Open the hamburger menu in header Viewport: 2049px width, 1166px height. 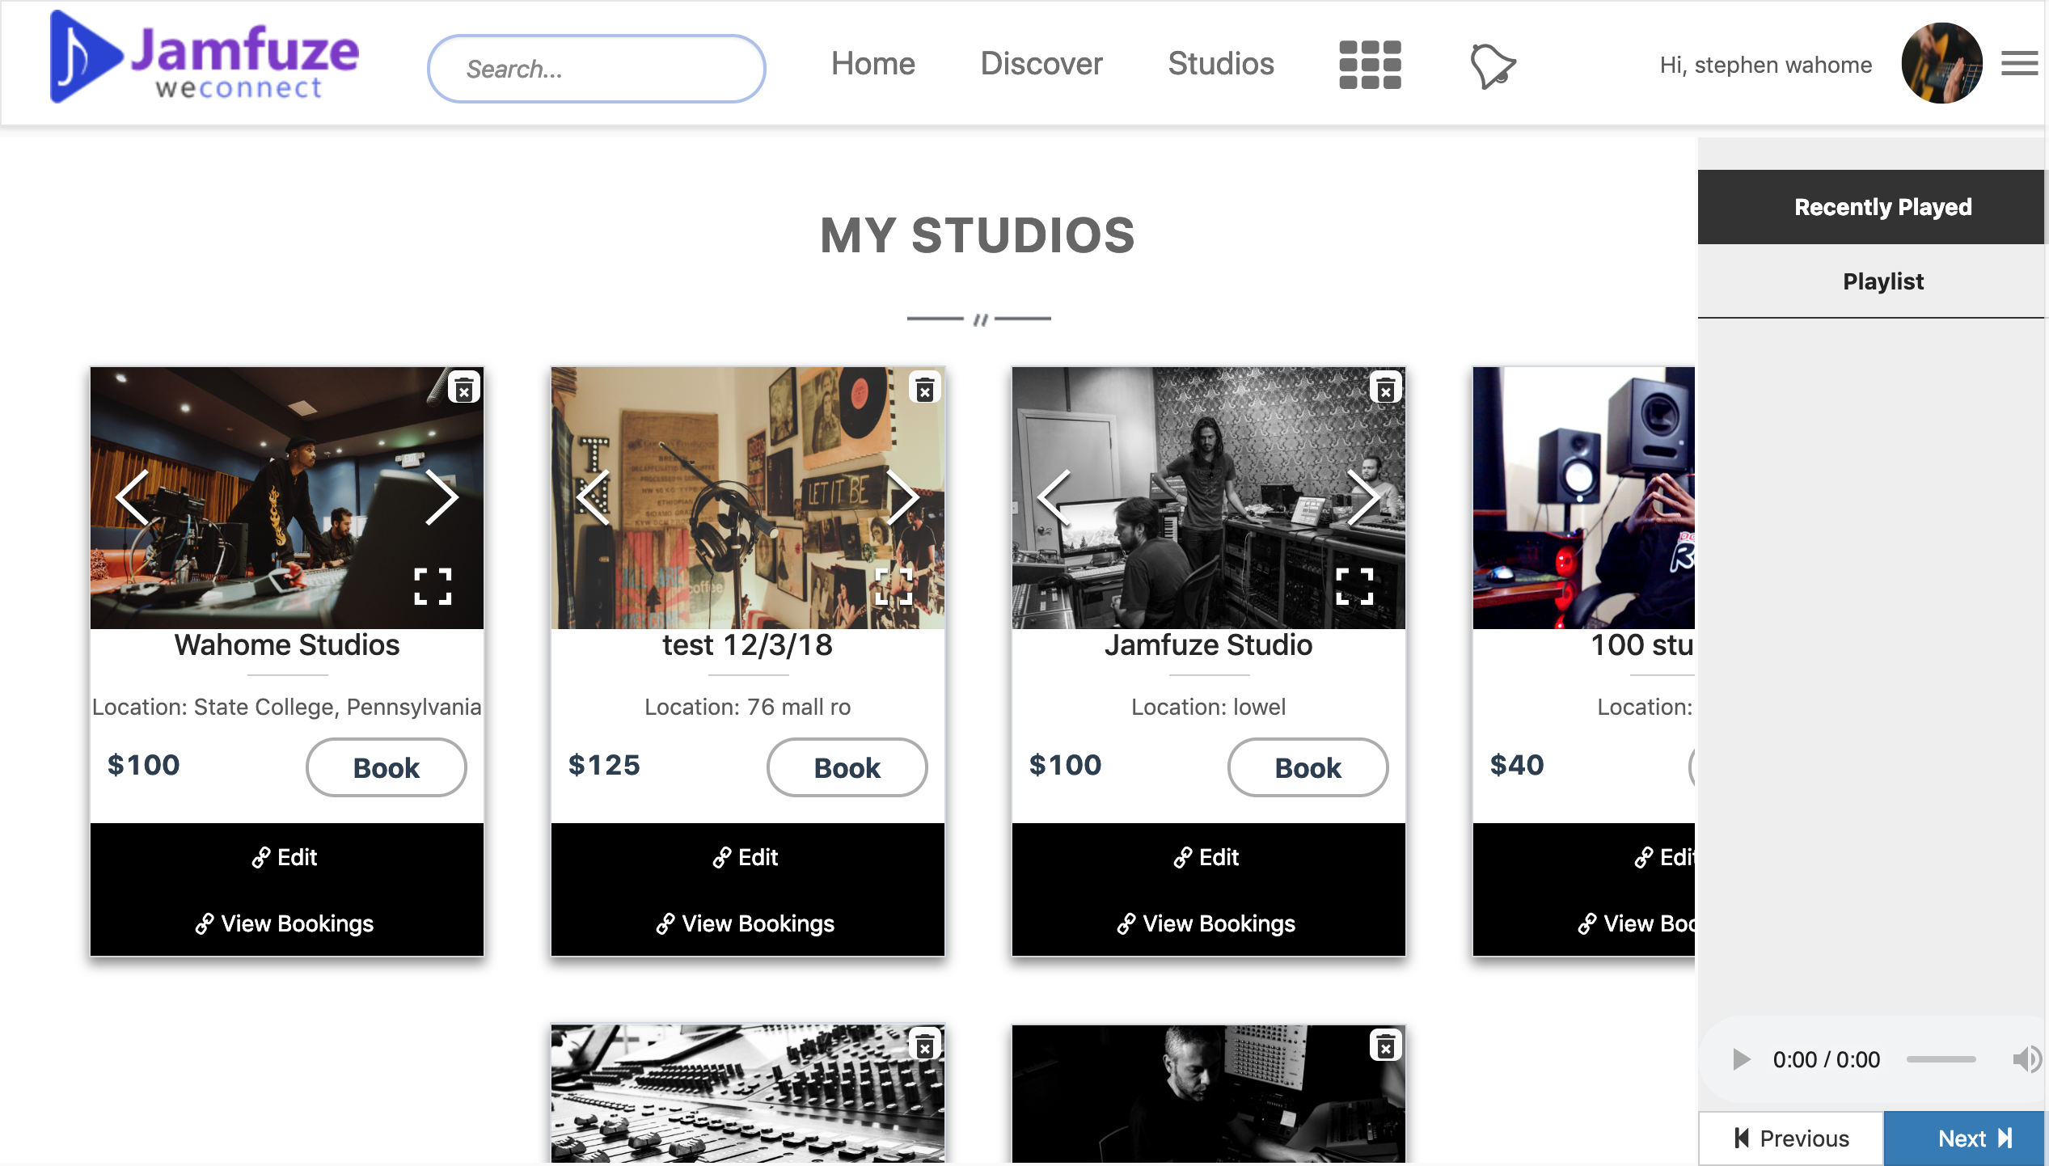[x=2019, y=63]
